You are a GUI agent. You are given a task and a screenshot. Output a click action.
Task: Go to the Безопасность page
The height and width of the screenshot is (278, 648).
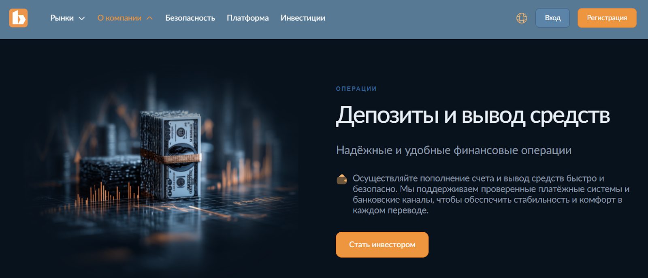(x=190, y=18)
